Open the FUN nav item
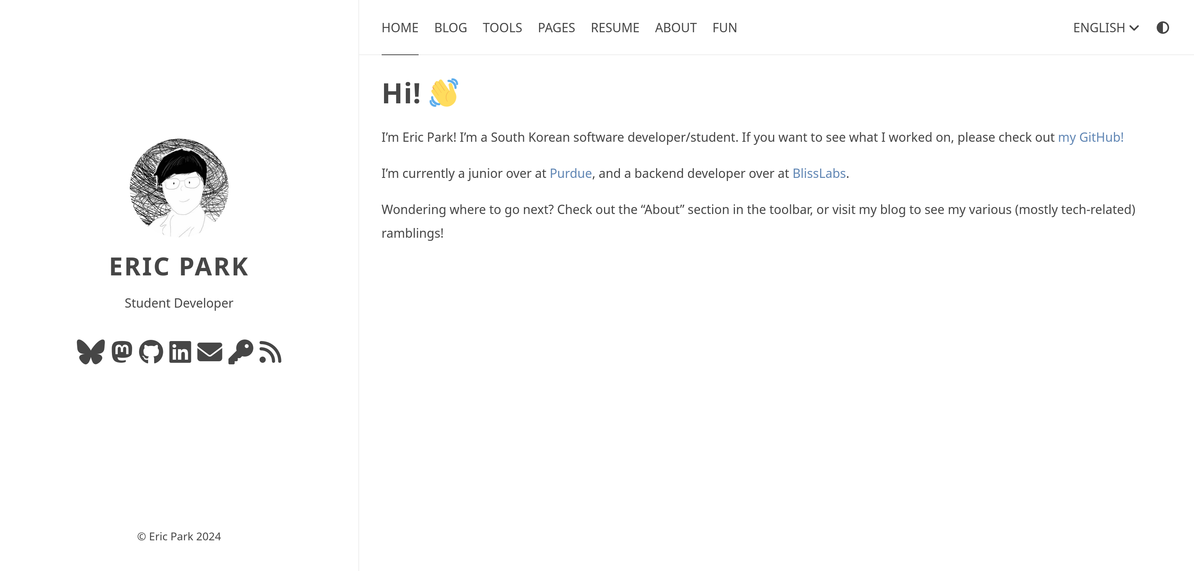This screenshot has height=571, width=1194. [x=724, y=28]
